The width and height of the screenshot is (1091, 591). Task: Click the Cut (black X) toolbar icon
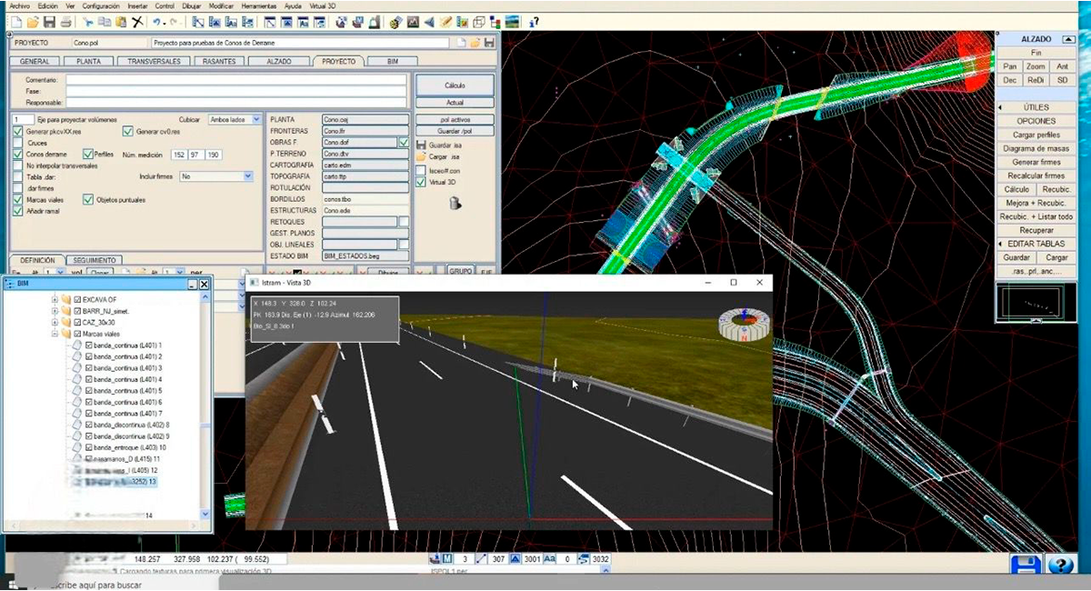(x=136, y=21)
